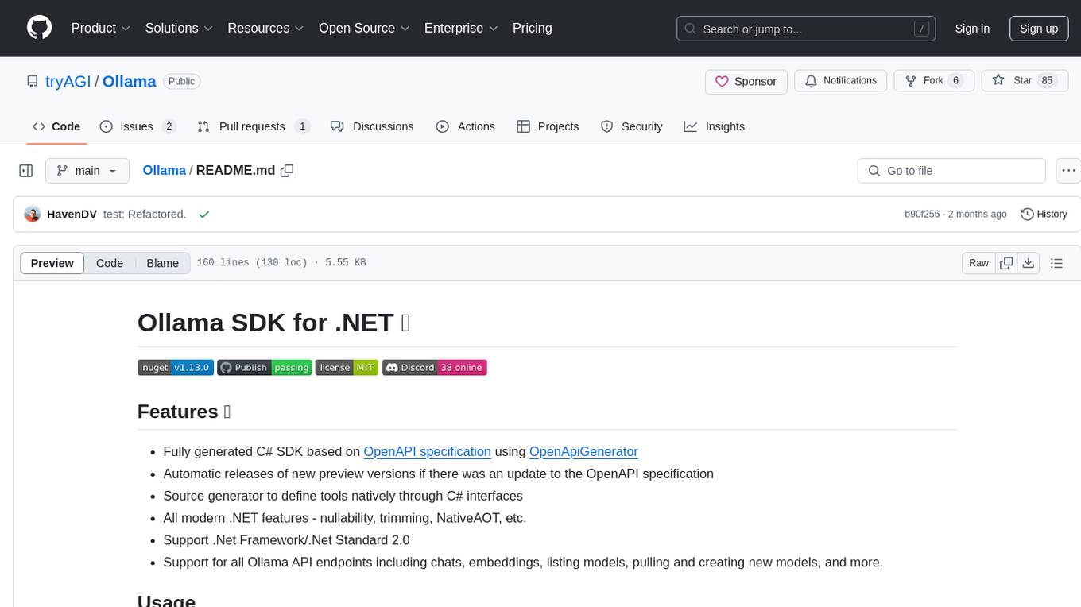Copy raw file contents icon

pyautogui.click(x=1006, y=263)
